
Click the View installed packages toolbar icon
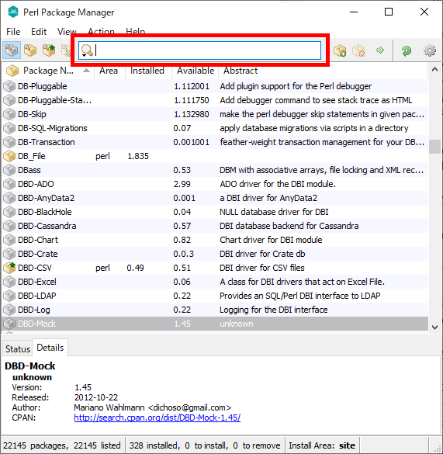(30, 50)
